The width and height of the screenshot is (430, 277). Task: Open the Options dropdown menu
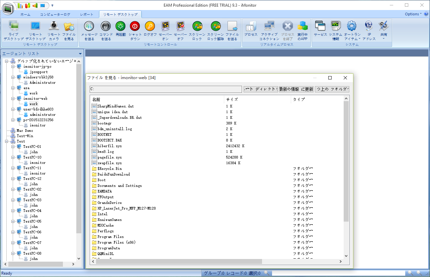click(x=413, y=14)
